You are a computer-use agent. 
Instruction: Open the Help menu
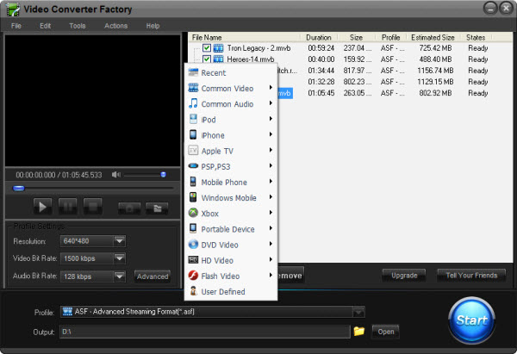(153, 26)
